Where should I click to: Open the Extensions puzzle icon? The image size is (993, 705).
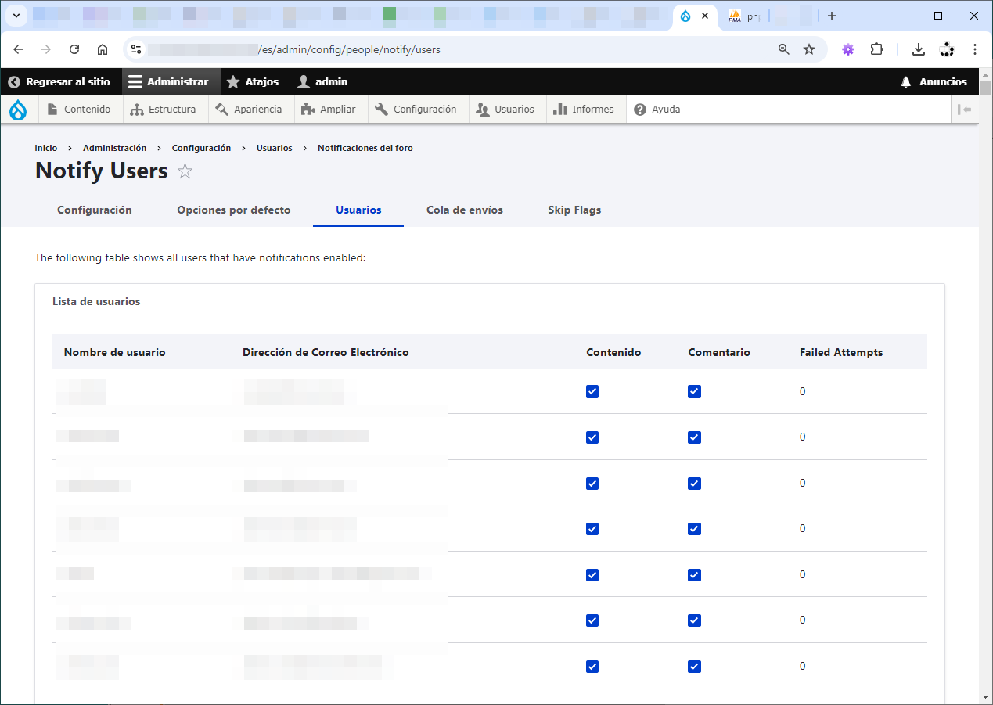click(876, 49)
